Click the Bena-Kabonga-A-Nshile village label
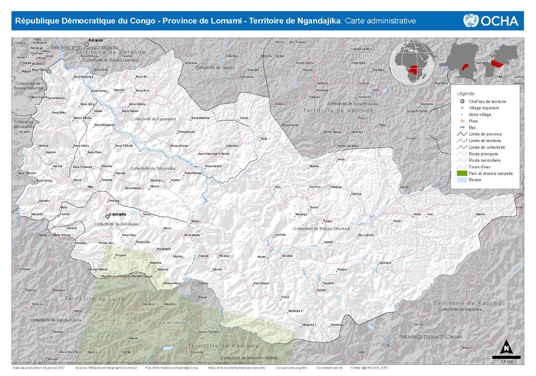This screenshot has height=376, width=536. tap(214, 154)
